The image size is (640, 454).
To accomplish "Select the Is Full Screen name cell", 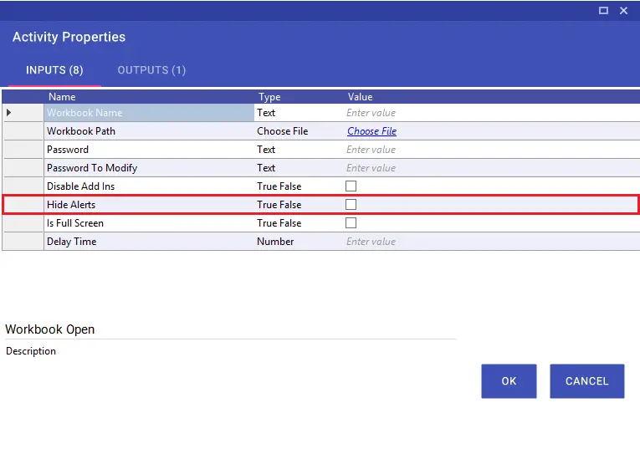I will [x=149, y=222].
